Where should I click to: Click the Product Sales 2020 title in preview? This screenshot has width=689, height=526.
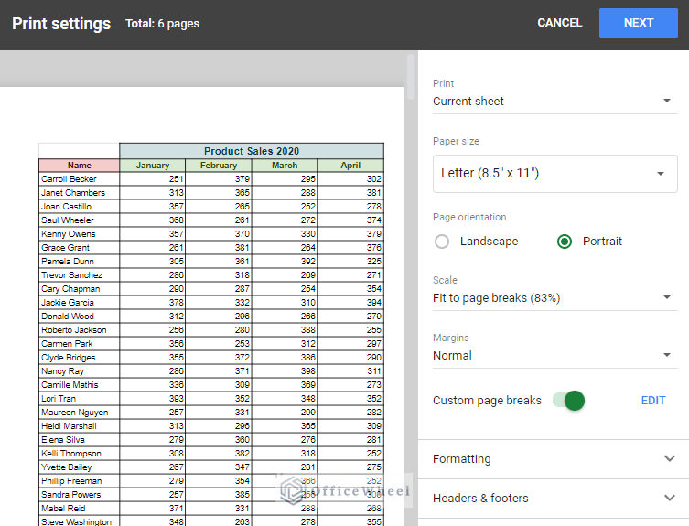pos(252,151)
